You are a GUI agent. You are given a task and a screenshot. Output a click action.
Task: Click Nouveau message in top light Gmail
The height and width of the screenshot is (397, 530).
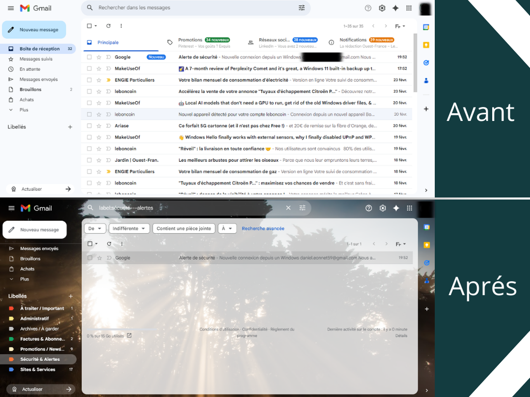[x=34, y=29]
